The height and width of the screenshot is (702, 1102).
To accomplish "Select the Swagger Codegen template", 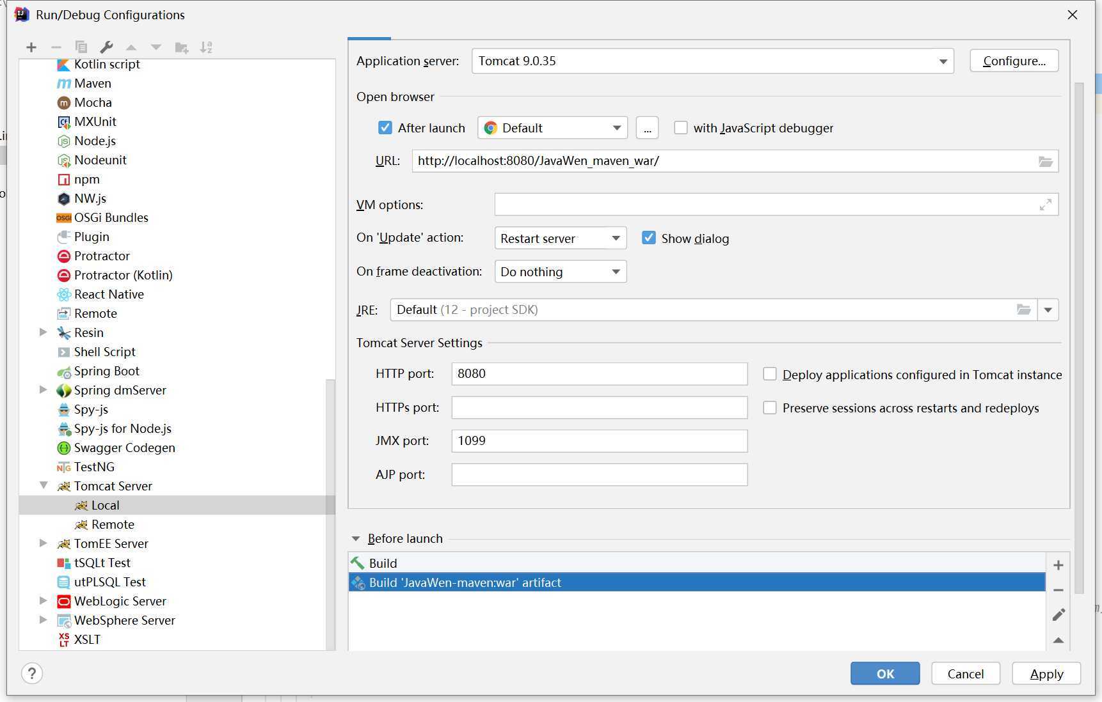I will pyautogui.click(x=124, y=448).
